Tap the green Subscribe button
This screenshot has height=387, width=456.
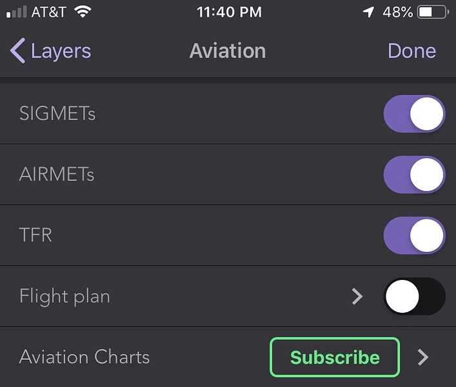pyautogui.click(x=335, y=357)
